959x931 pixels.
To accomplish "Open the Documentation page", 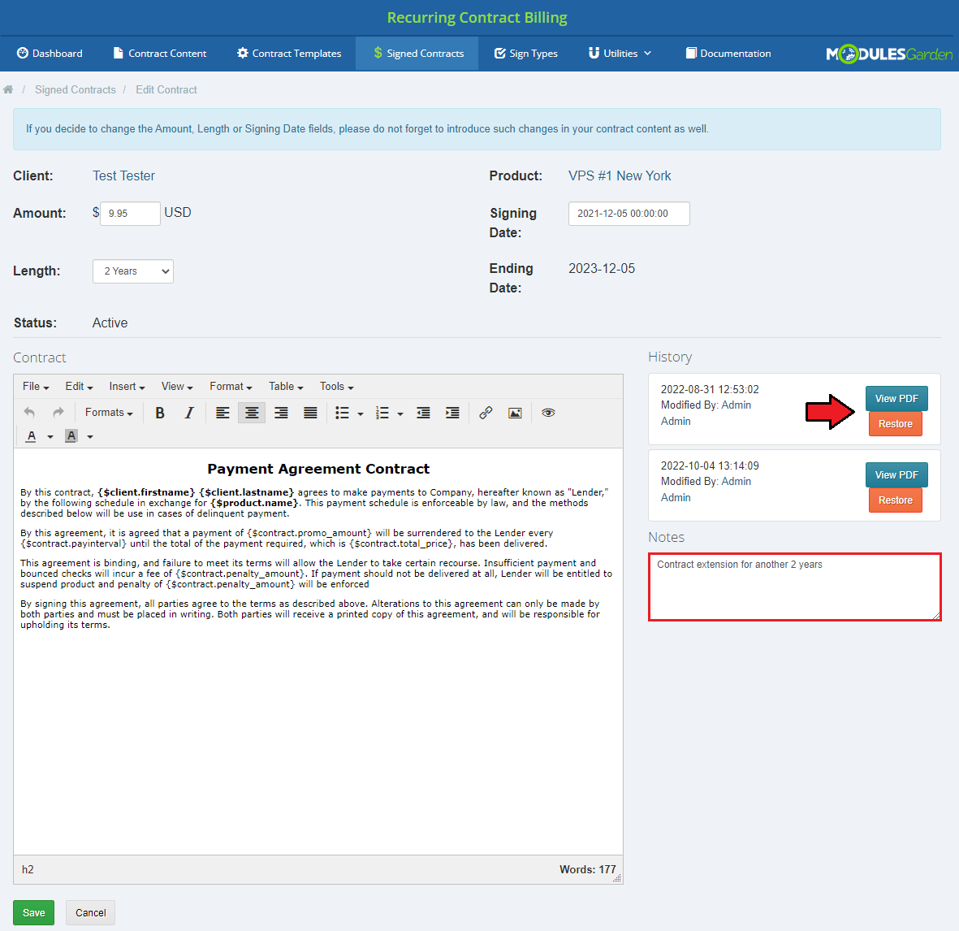I will (x=728, y=54).
